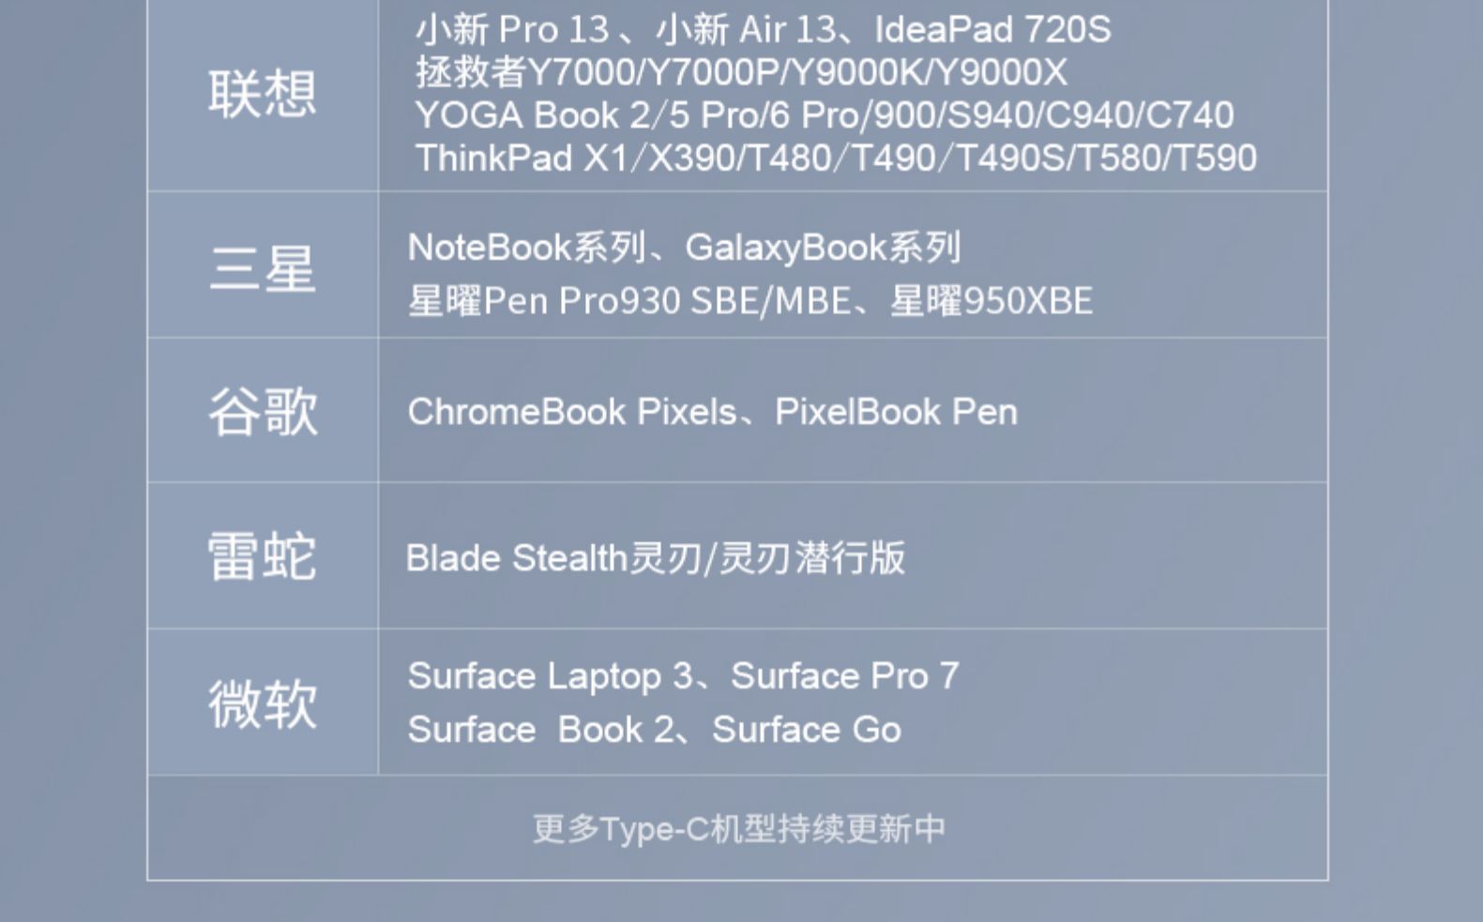
Task: Click the ChromeBook Pixels text
Action: point(572,412)
